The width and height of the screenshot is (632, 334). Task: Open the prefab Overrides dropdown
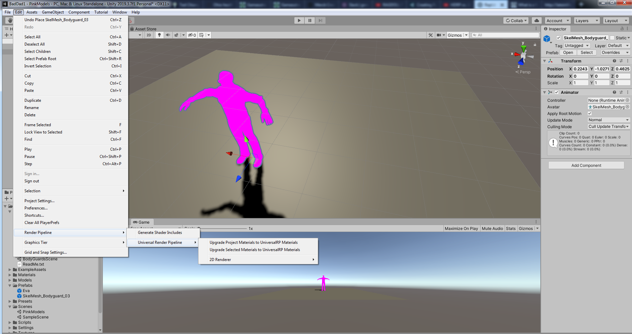[x=615, y=53]
